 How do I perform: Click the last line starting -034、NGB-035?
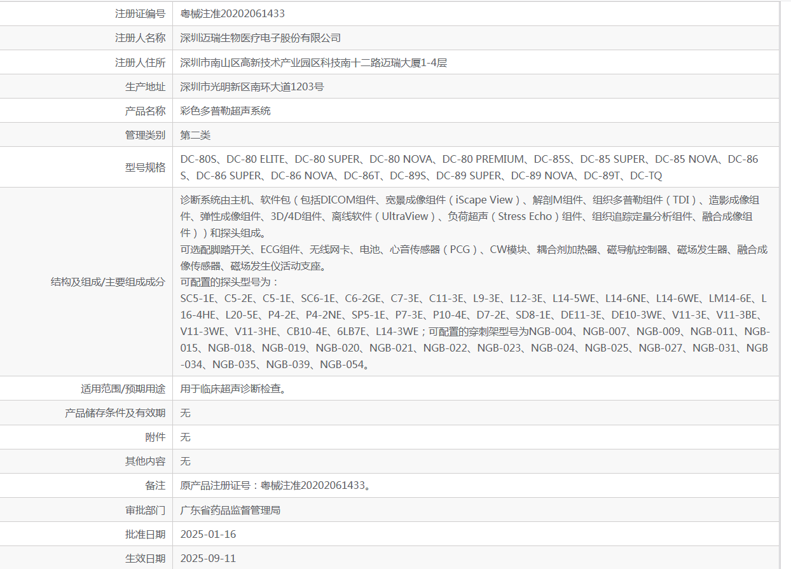coord(275,364)
